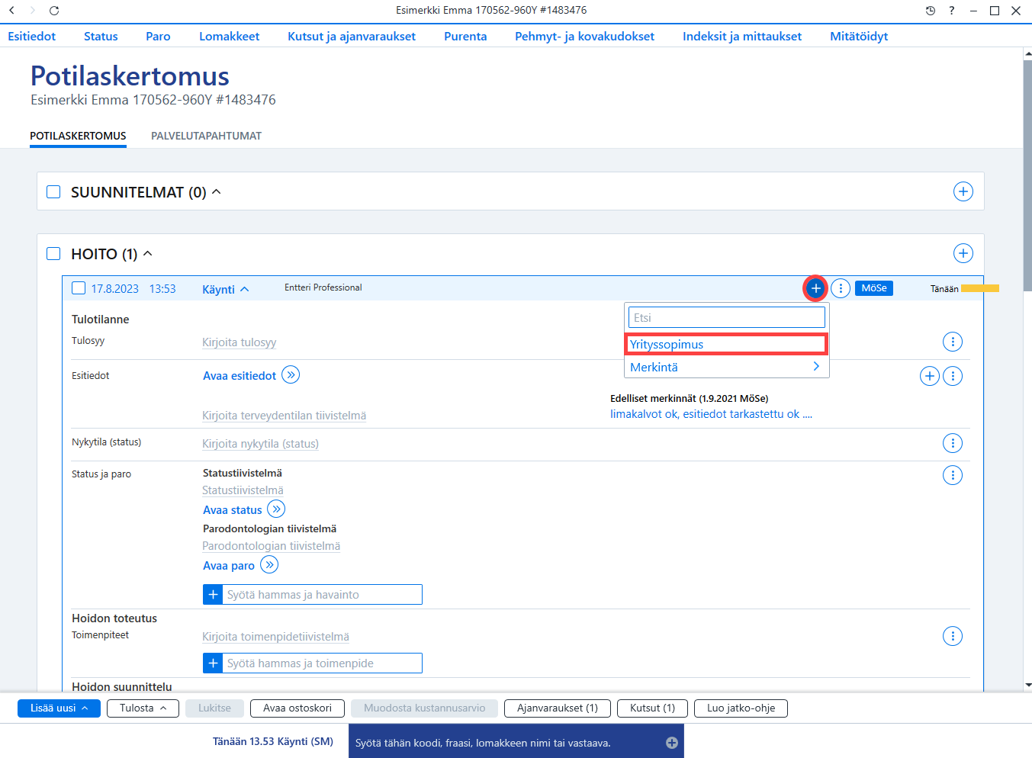Click plus button beside hammas ja havainto
The height and width of the screenshot is (758, 1032).
pyautogui.click(x=213, y=595)
